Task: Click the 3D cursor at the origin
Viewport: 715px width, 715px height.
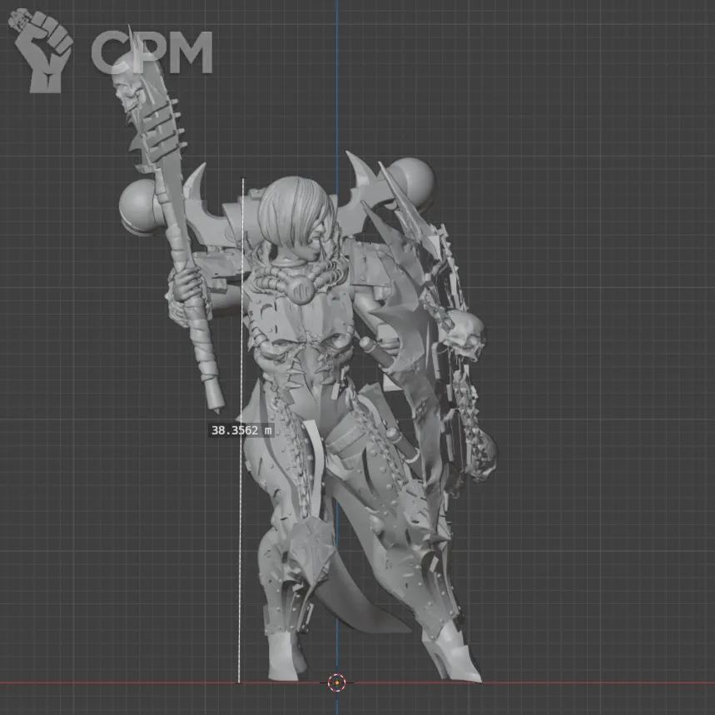Action: click(336, 683)
